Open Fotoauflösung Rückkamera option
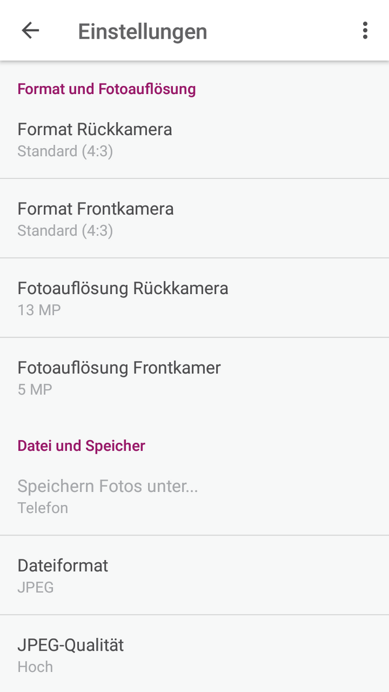Image resolution: width=389 pixels, height=692 pixels. pos(194,298)
